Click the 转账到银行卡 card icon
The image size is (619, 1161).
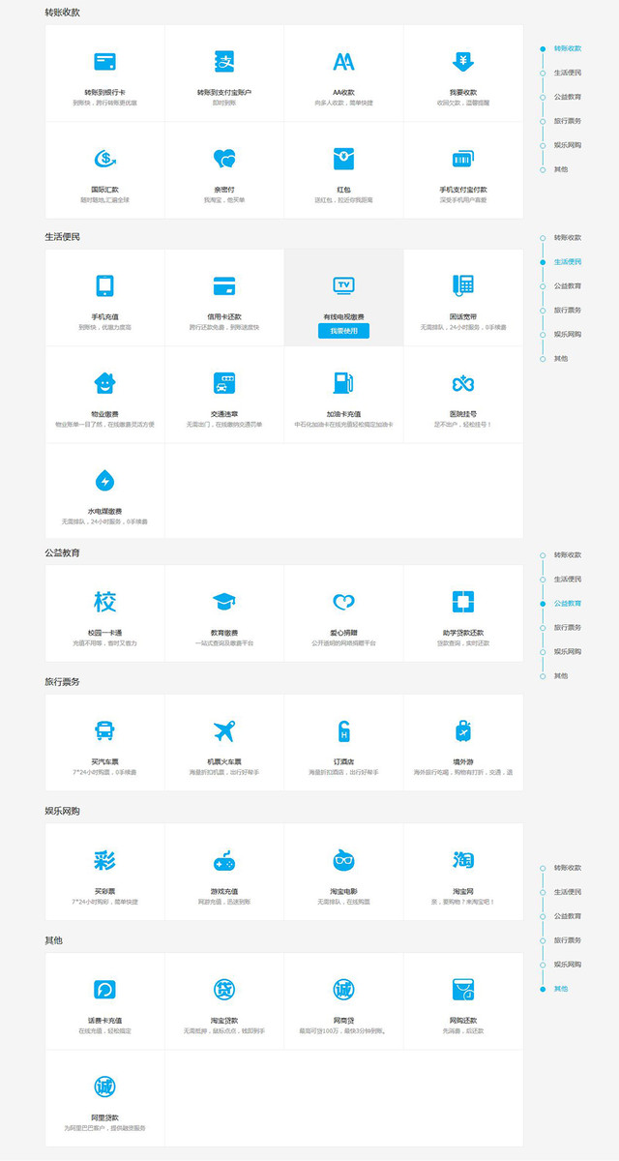tap(104, 62)
